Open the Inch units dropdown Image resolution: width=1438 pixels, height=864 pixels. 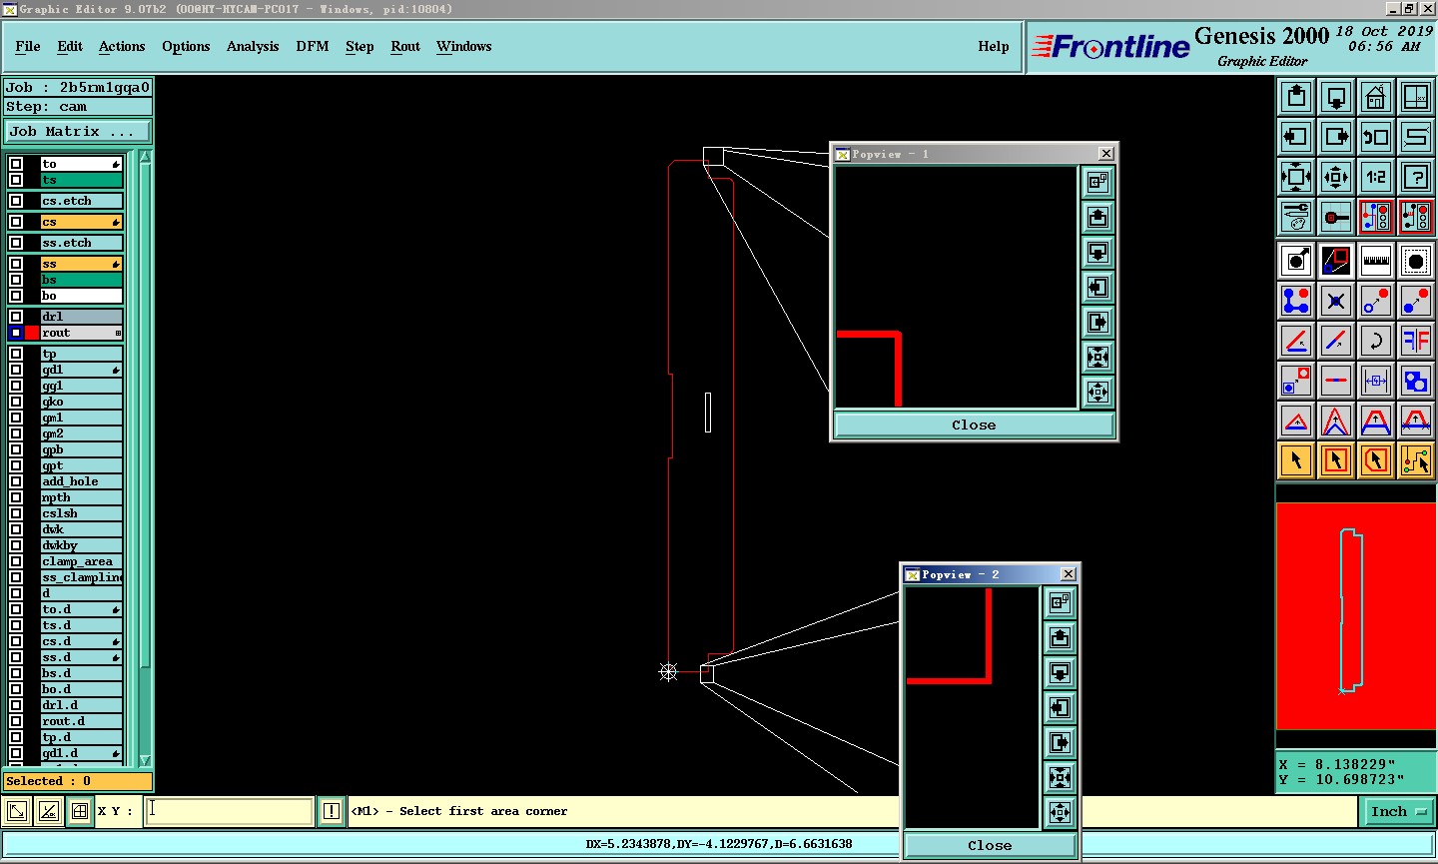pos(1398,811)
